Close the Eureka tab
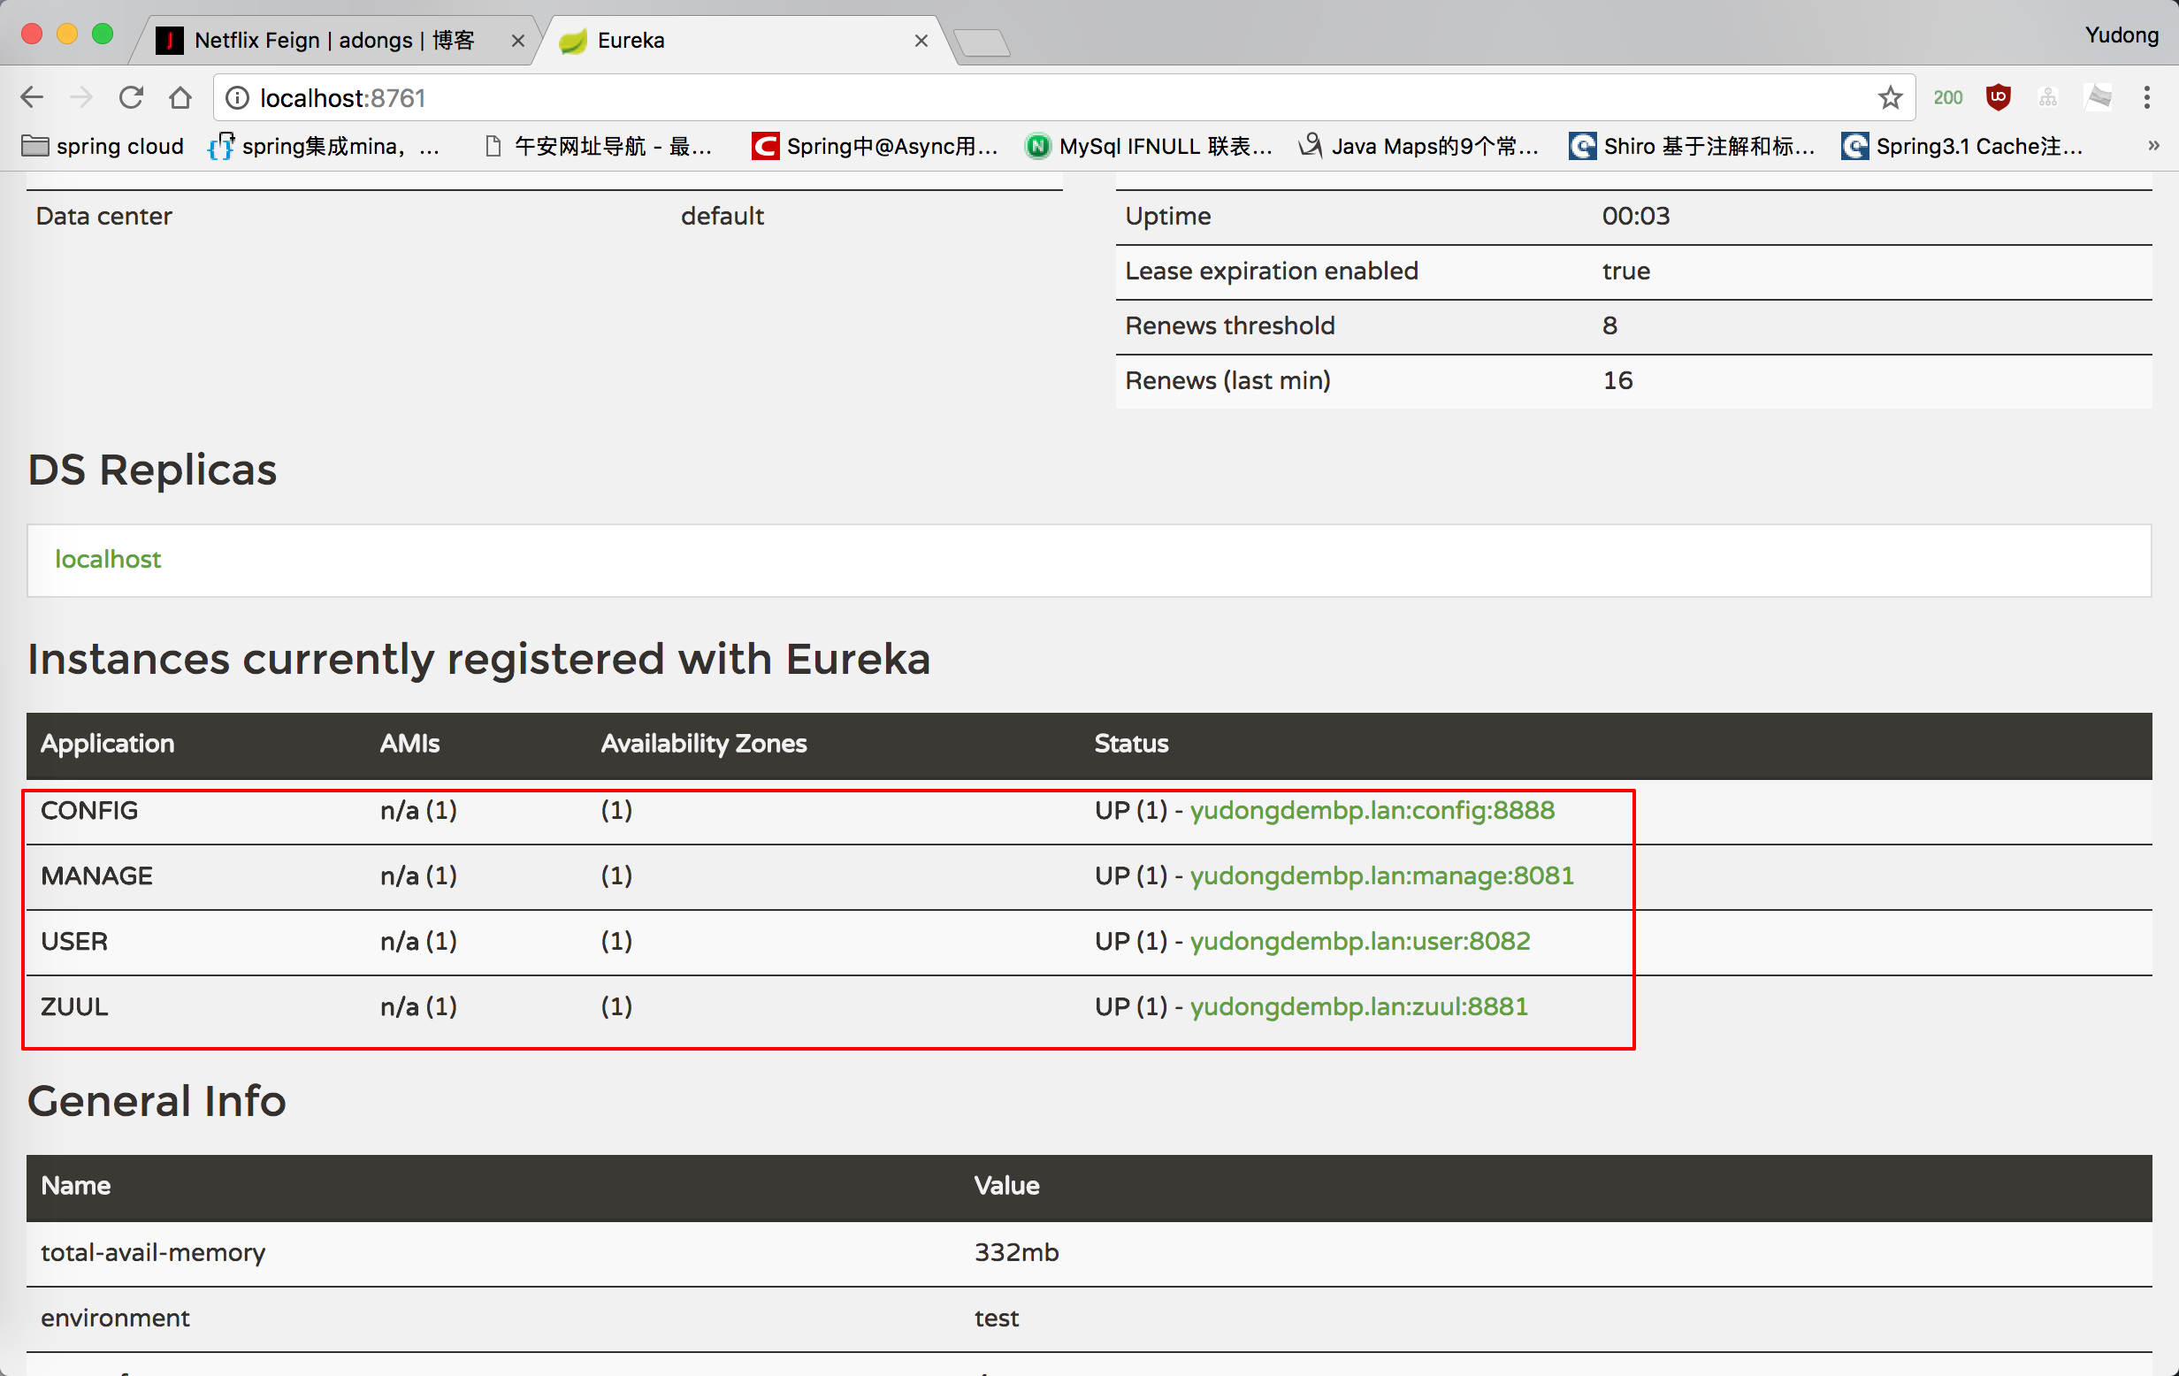 (921, 41)
